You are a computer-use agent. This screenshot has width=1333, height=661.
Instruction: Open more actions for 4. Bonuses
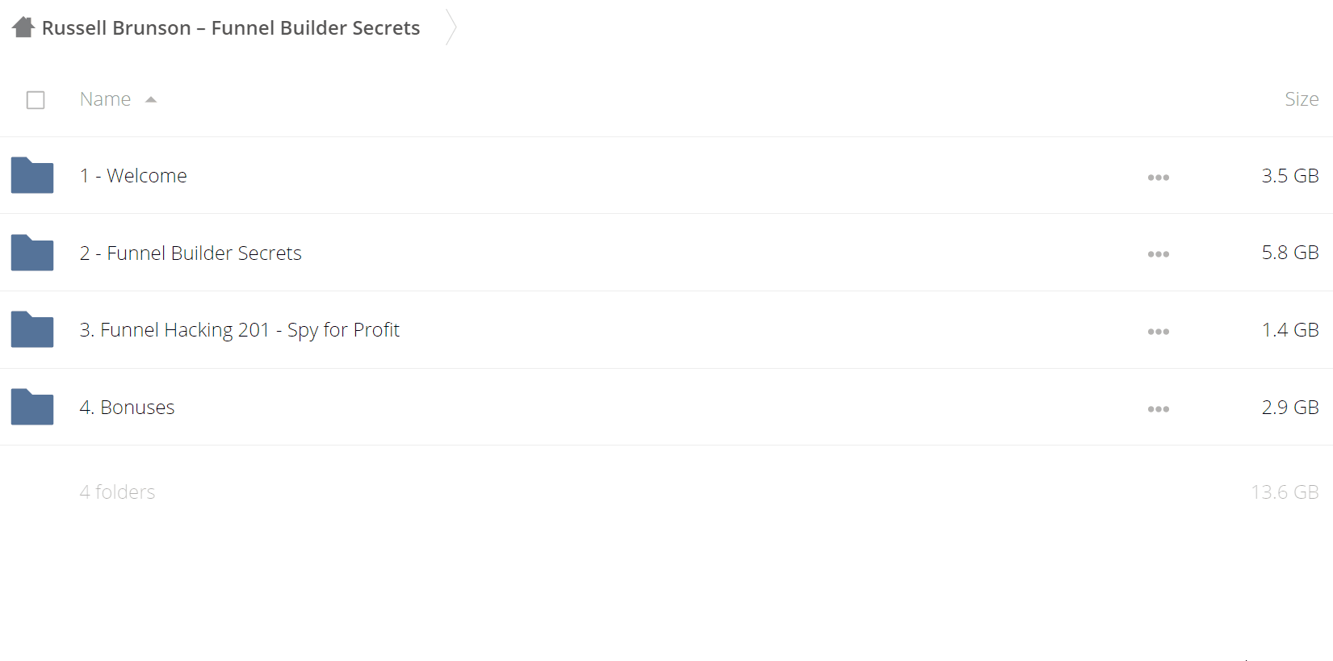coord(1159,409)
